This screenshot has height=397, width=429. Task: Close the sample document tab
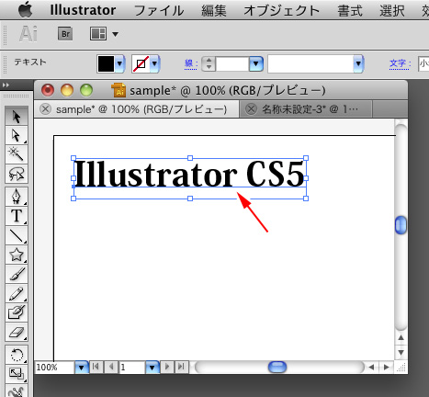(x=45, y=109)
